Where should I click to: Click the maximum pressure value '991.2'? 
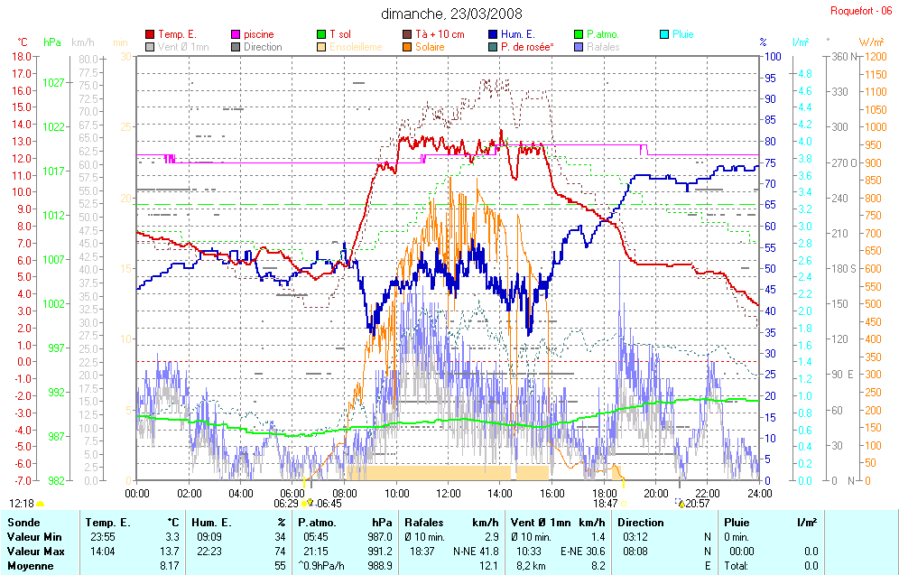coord(380,552)
